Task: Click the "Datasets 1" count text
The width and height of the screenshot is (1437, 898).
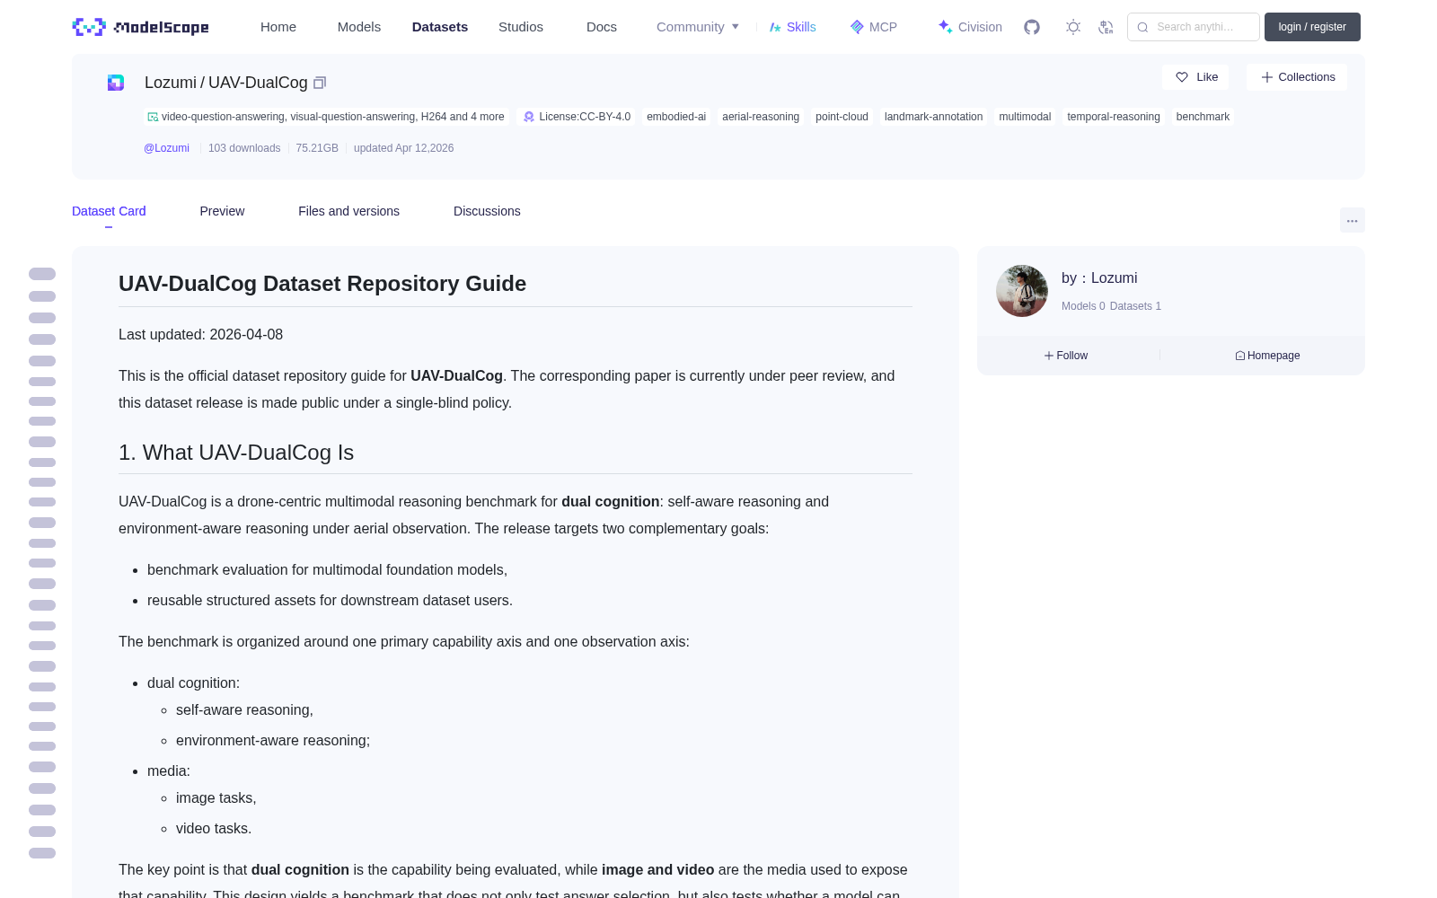Action: point(1135,306)
